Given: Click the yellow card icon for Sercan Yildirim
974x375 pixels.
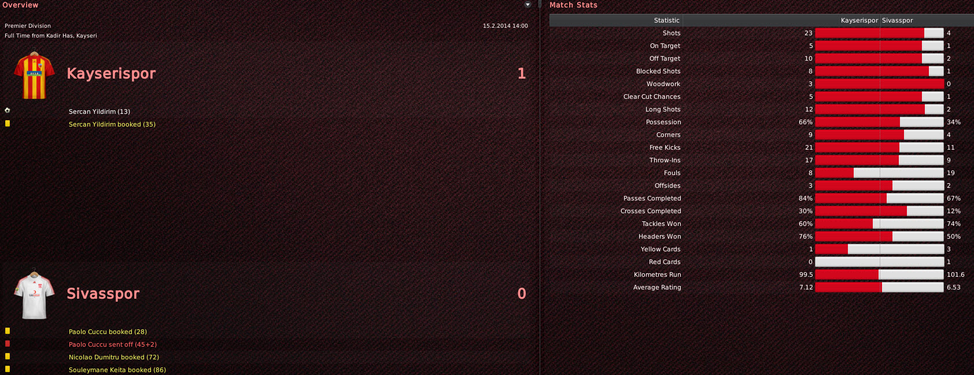Looking at the screenshot, I should 8,123.
